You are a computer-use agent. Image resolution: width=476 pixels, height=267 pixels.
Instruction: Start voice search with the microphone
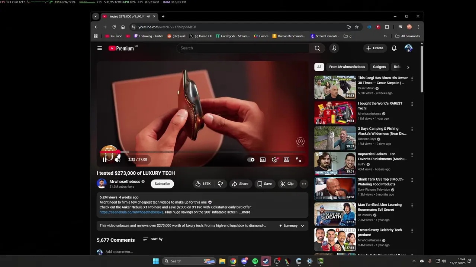coord(334,48)
